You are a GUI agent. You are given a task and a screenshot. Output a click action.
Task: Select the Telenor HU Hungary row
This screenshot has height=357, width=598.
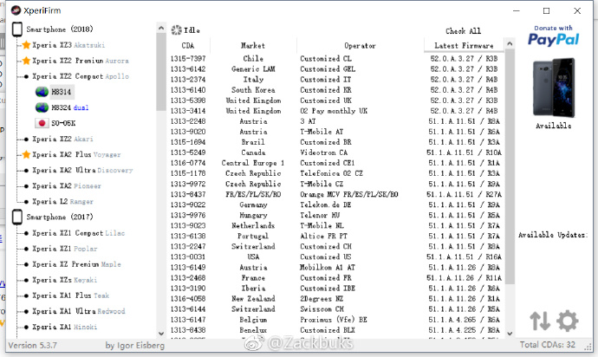(335, 215)
